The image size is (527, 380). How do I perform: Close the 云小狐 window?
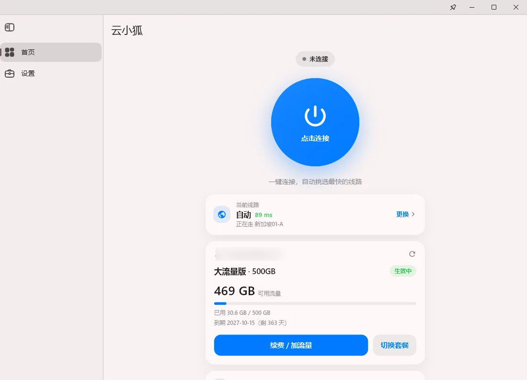click(516, 7)
